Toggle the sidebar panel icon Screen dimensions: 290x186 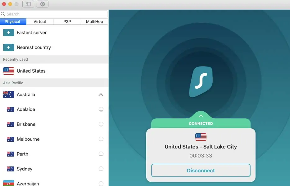click(28, 4)
